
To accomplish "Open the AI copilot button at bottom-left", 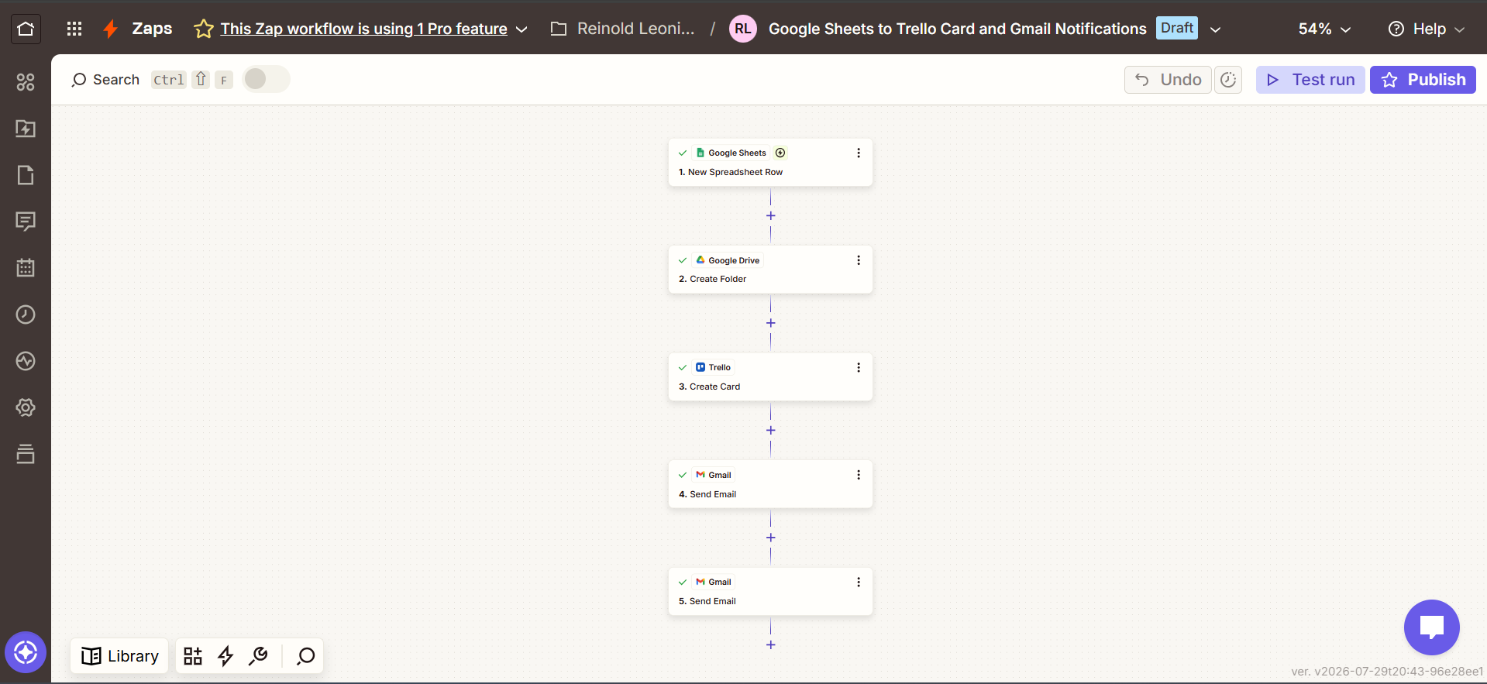I will pos(26,652).
